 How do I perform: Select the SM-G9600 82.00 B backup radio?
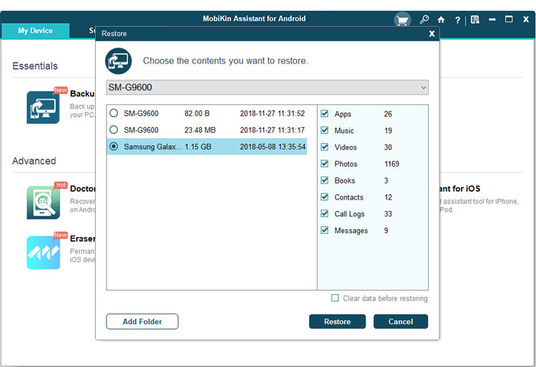tap(114, 113)
